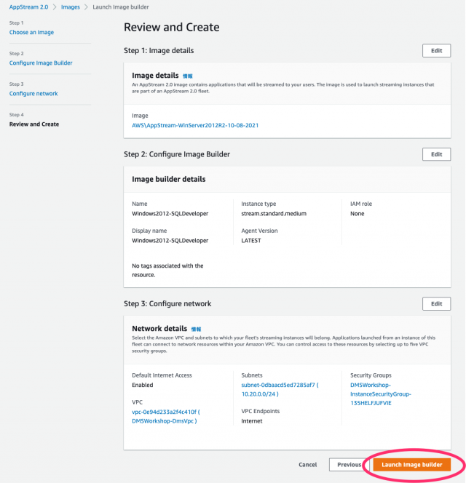Go back to Choose an Image step
Viewport: 466px width, 483px height.
[x=31, y=32]
